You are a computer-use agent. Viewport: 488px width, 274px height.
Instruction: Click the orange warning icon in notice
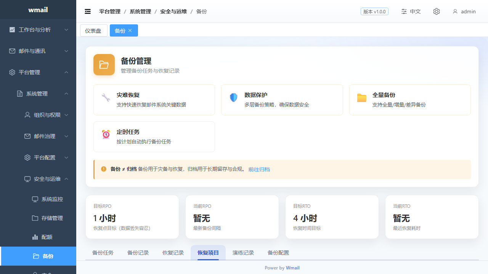pyautogui.click(x=104, y=169)
